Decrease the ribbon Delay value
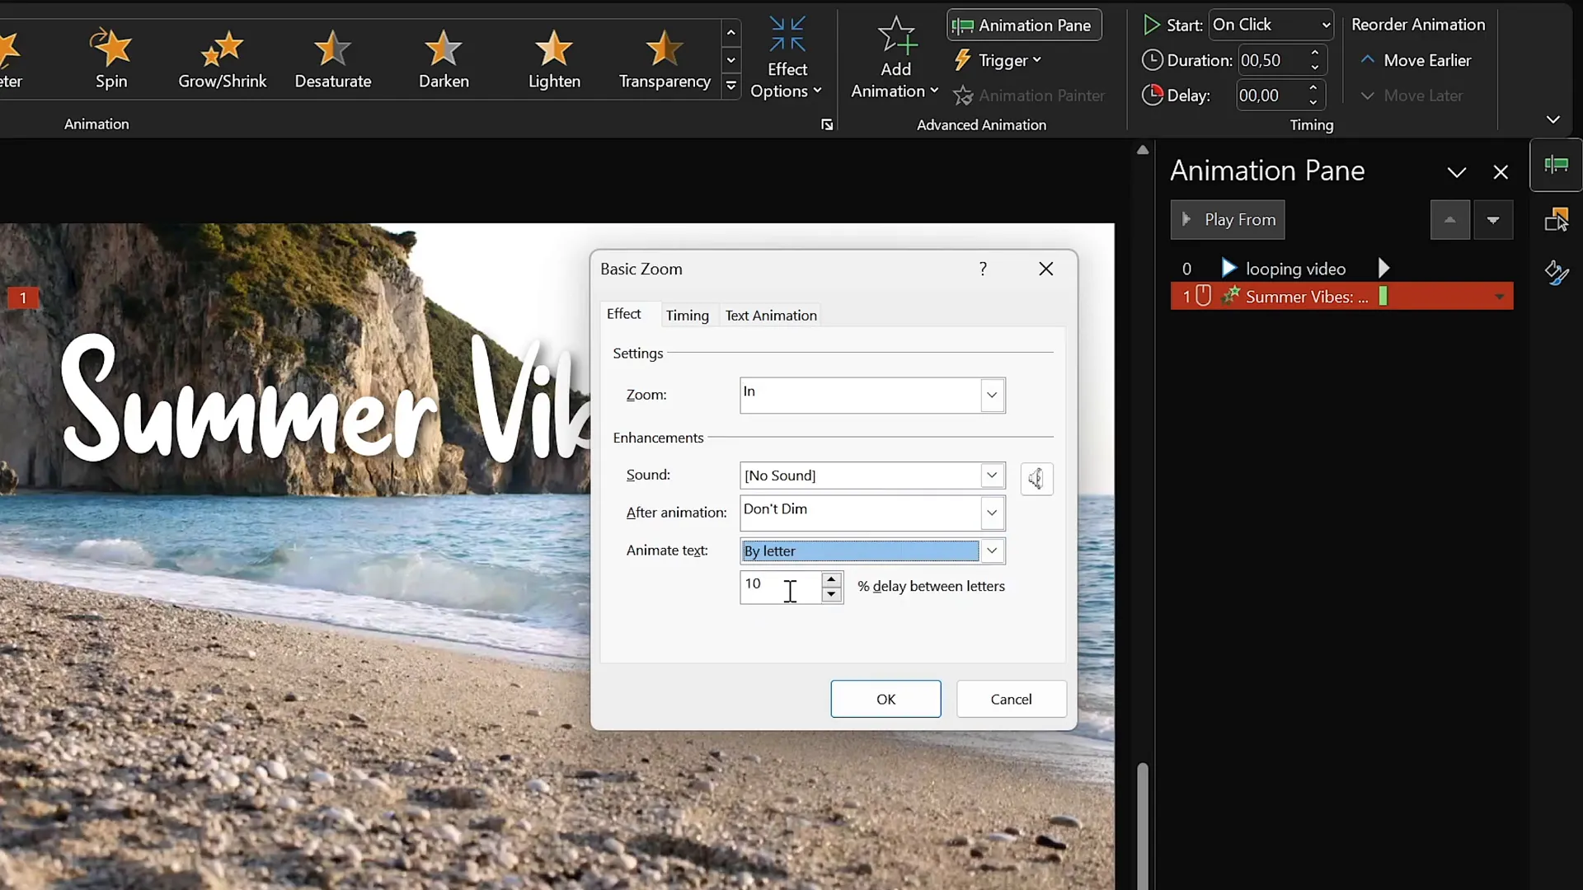 pyautogui.click(x=1313, y=102)
